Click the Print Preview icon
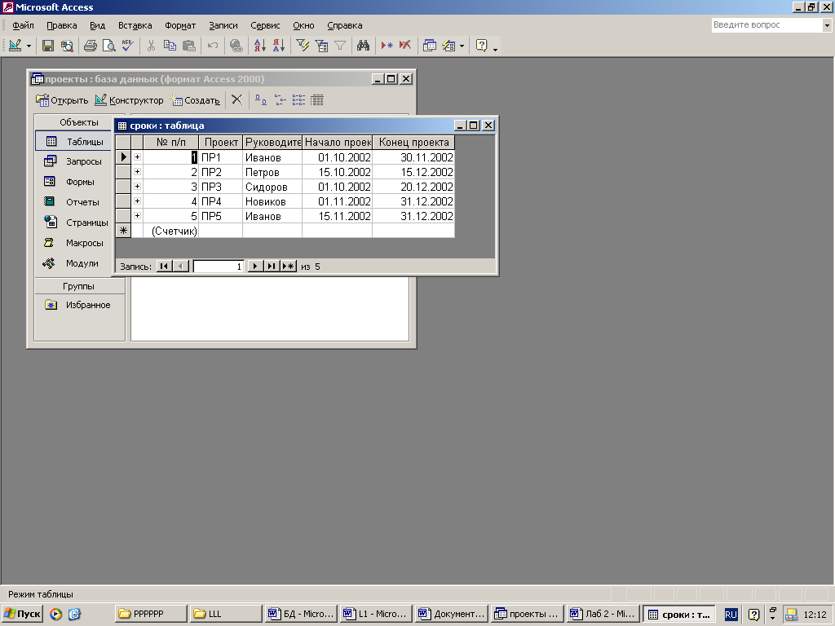The width and height of the screenshot is (835, 626). pos(108,46)
